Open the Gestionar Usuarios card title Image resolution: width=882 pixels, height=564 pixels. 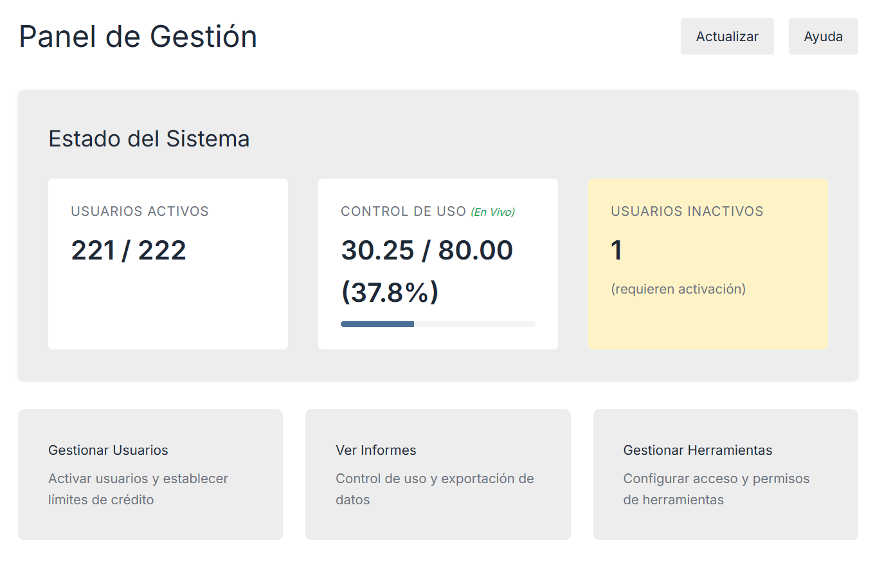(x=108, y=450)
